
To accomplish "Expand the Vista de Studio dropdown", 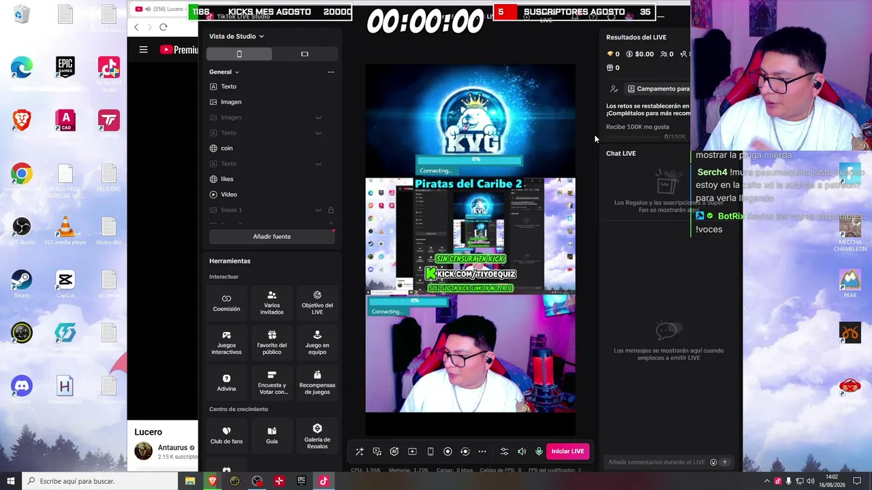I will pyautogui.click(x=236, y=36).
